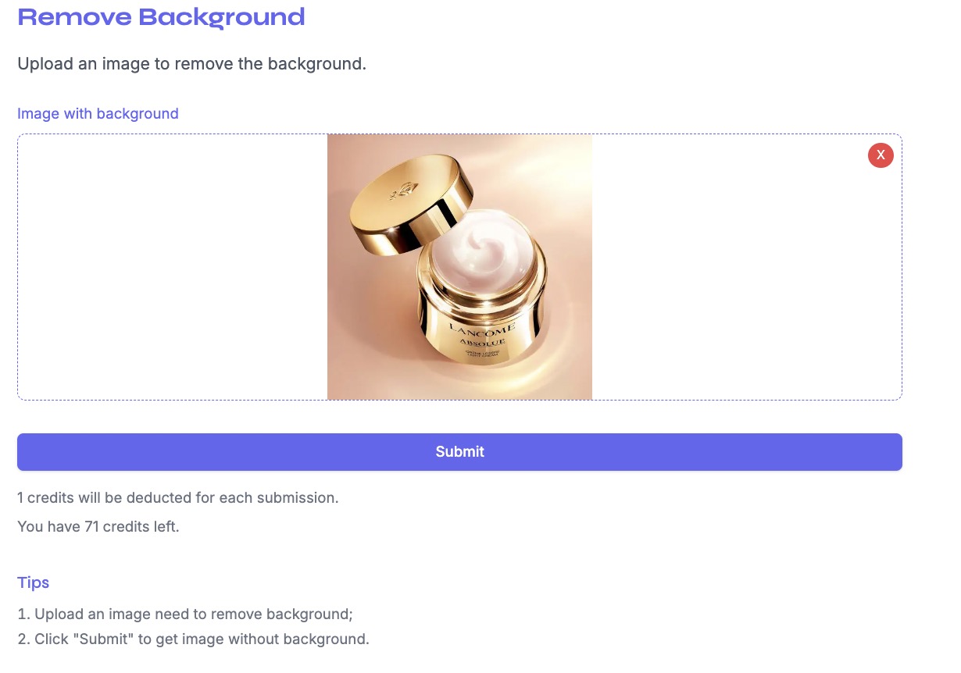Click the Image with background label
The height and width of the screenshot is (673, 961).
click(x=98, y=113)
